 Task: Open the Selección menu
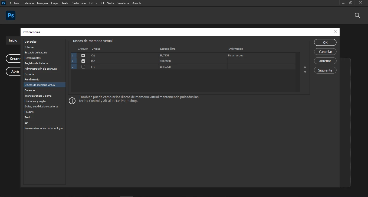point(79,3)
